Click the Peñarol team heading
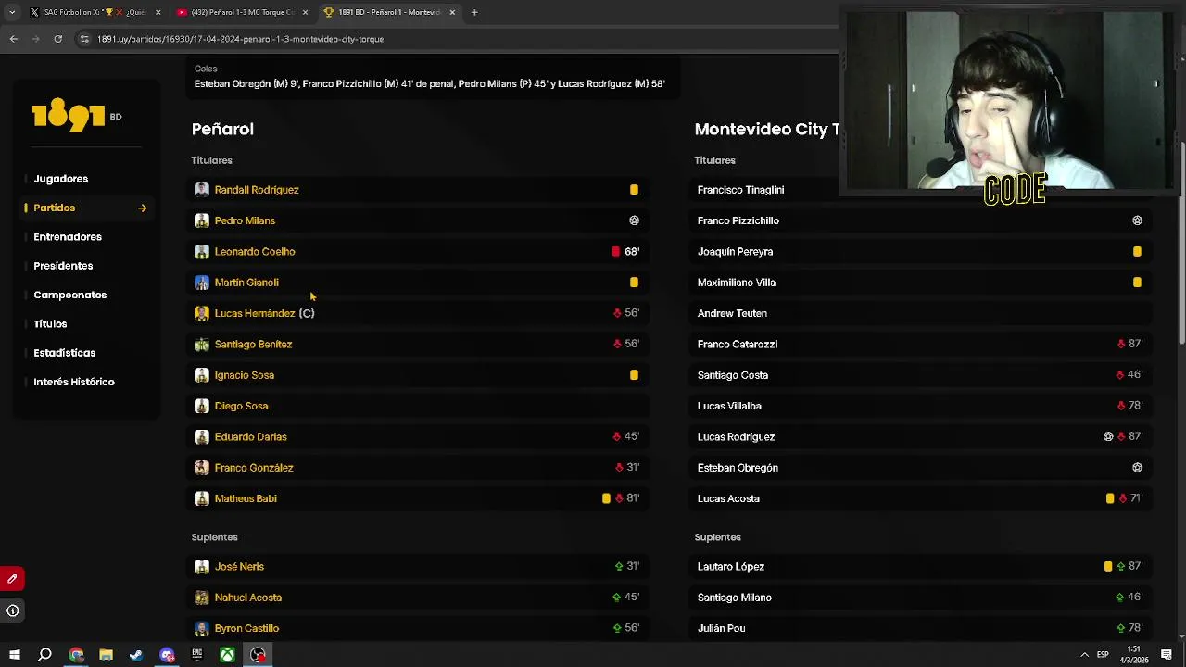 point(222,130)
